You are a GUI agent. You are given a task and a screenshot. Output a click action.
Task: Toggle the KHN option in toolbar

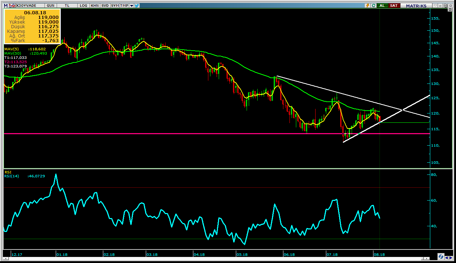click(95, 5)
